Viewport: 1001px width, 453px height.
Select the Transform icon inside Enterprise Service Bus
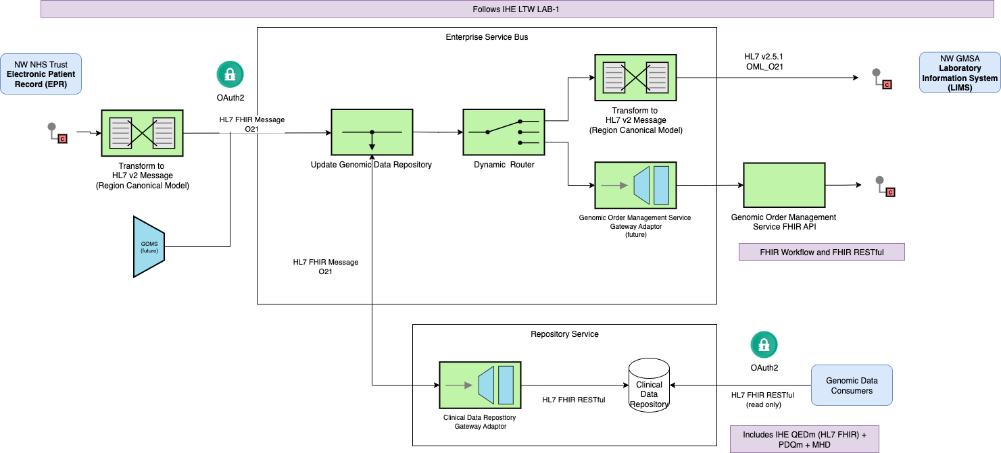pos(635,78)
